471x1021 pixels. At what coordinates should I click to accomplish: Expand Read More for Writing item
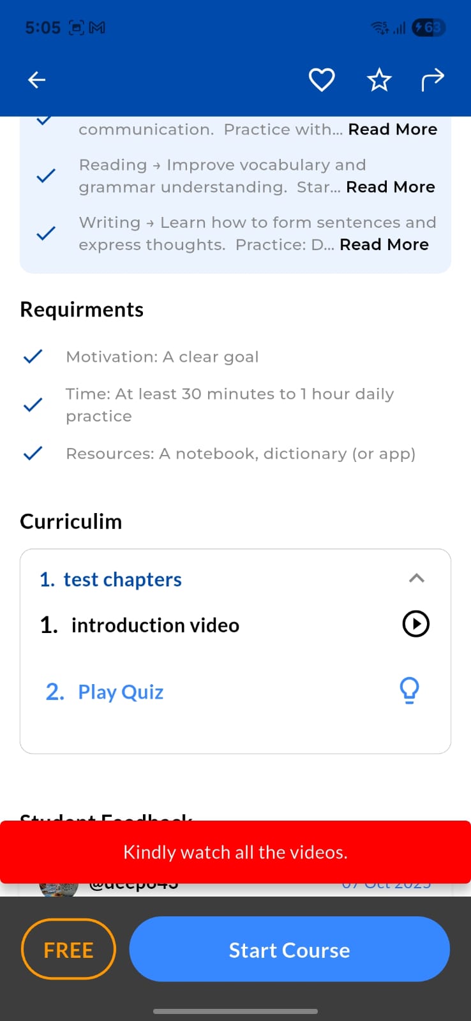pos(384,244)
